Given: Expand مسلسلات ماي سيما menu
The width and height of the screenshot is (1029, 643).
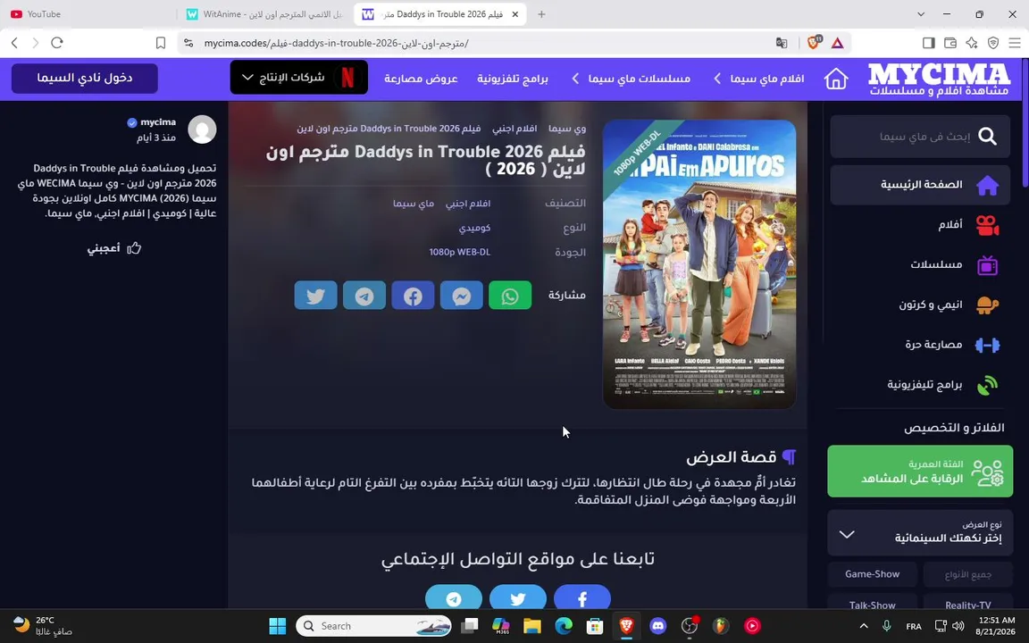Looking at the screenshot, I should pyautogui.click(x=631, y=79).
